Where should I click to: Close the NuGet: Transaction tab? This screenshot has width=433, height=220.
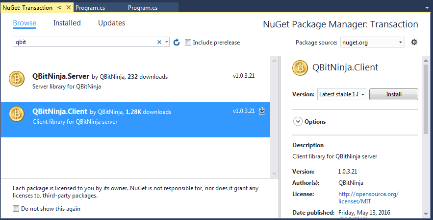tap(69, 7)
